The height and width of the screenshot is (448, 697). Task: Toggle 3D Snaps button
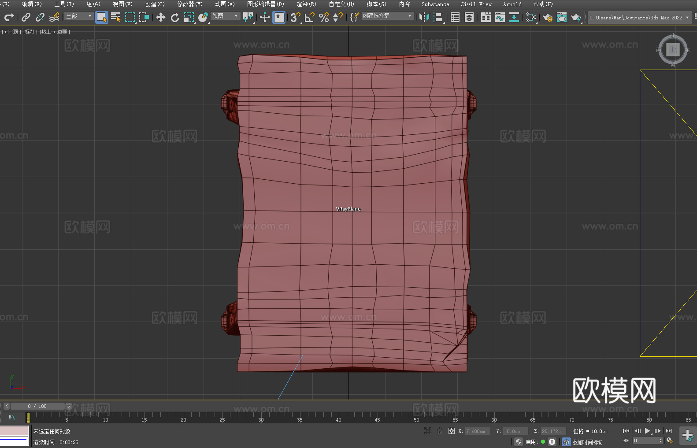click(x=296, y=17)
